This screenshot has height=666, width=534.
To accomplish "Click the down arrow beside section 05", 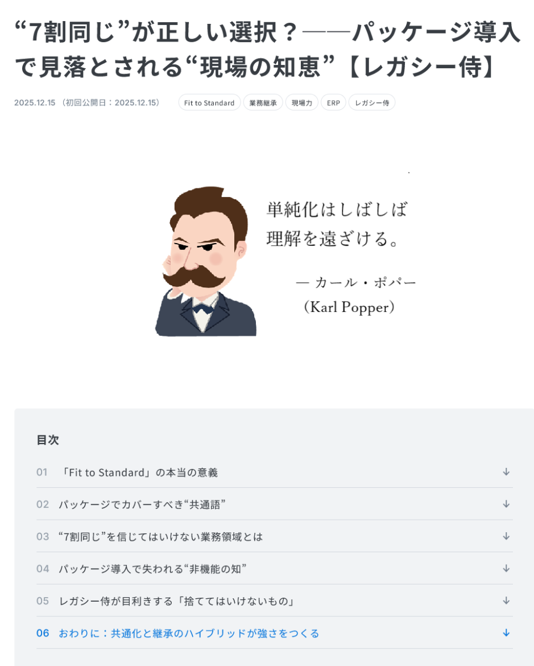I will (x=506, y=601).
